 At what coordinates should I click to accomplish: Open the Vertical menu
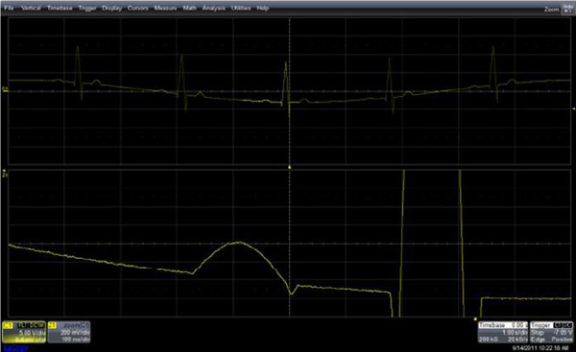pos(31,8)
